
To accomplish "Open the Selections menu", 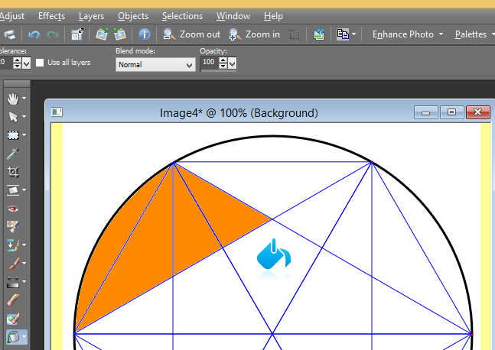I will coord(182,16).
